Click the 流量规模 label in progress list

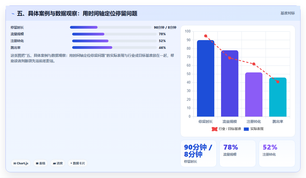tap(17, 34)
